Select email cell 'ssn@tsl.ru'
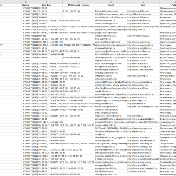 [x=111, y=134]
